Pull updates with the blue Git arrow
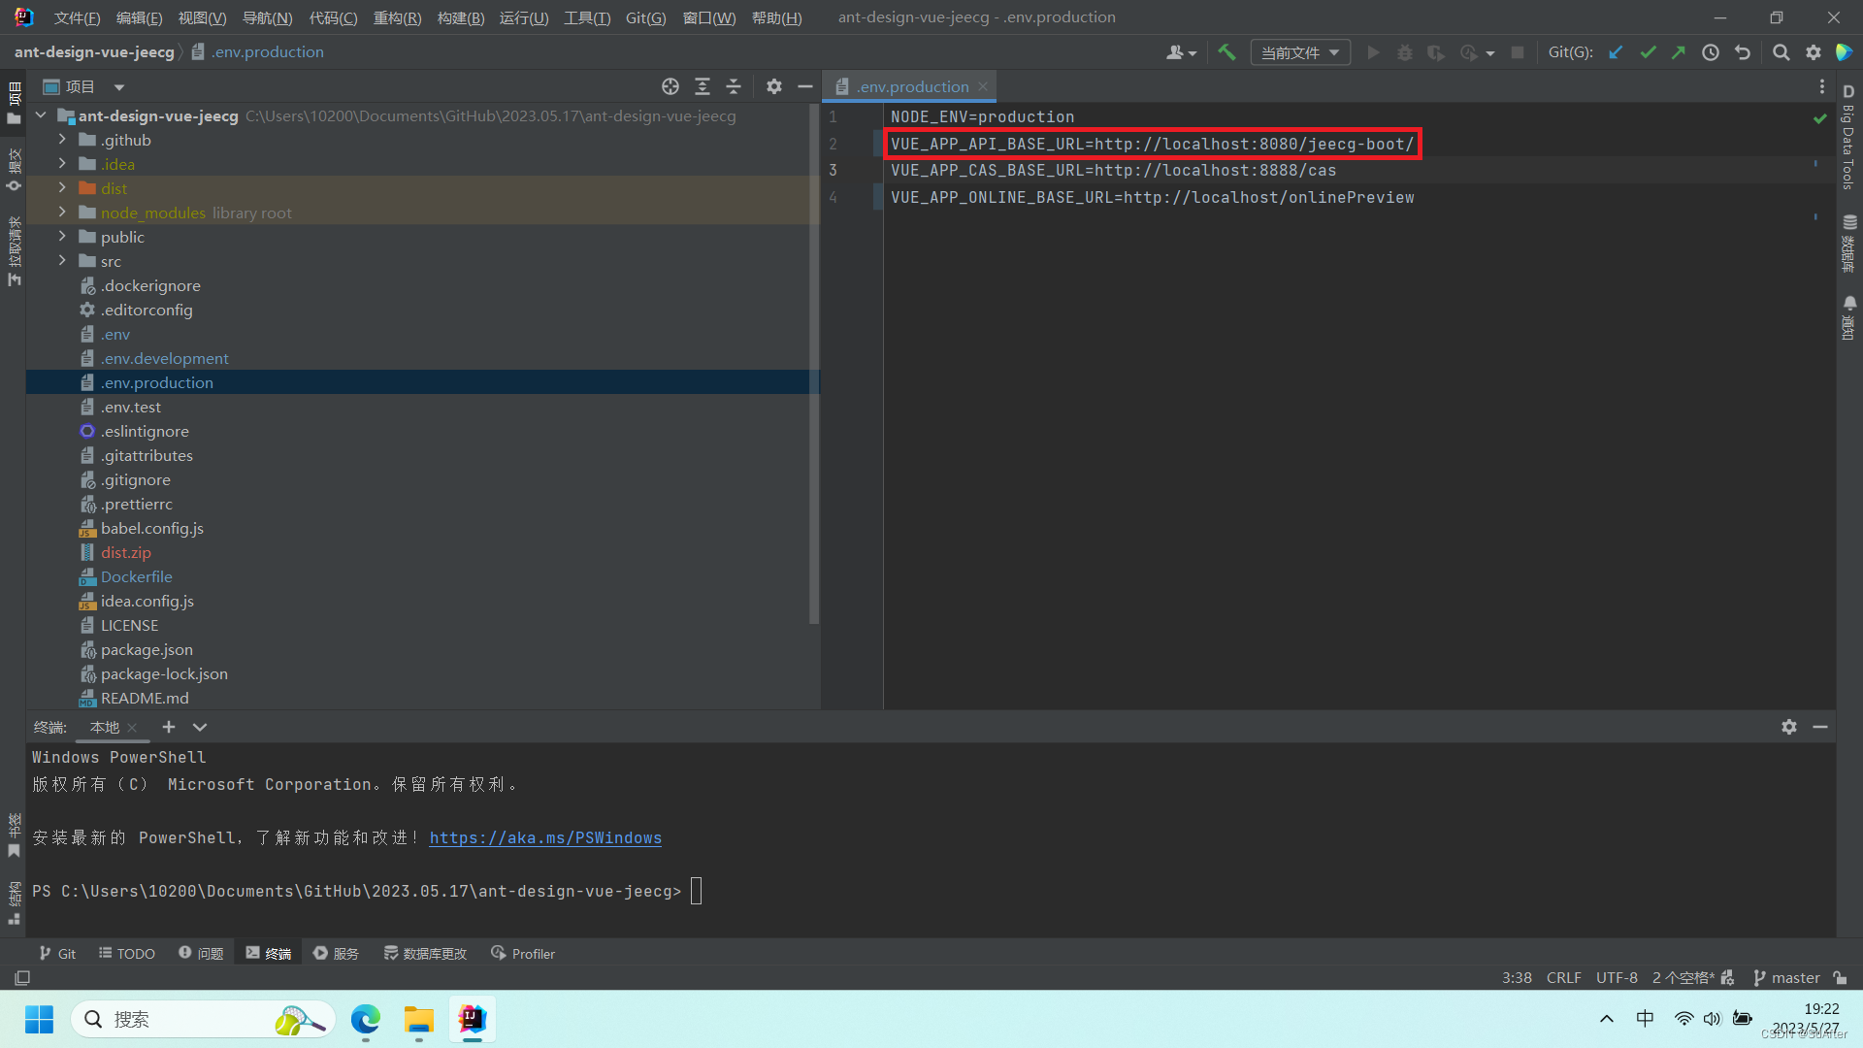Image resolution: width=1863 pixels, height=1048 pixels. 1616,52
